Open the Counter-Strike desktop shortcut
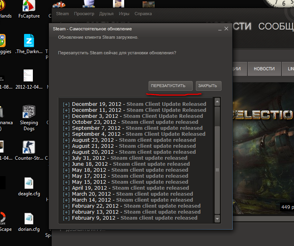 pyautogui.click(x=29, y=147)
